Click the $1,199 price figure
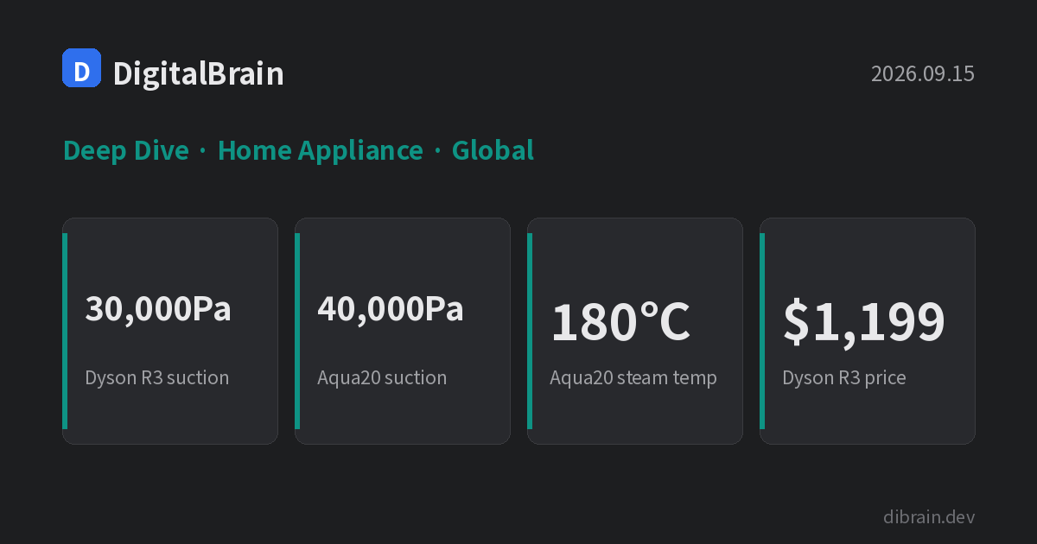 (864, 321)
